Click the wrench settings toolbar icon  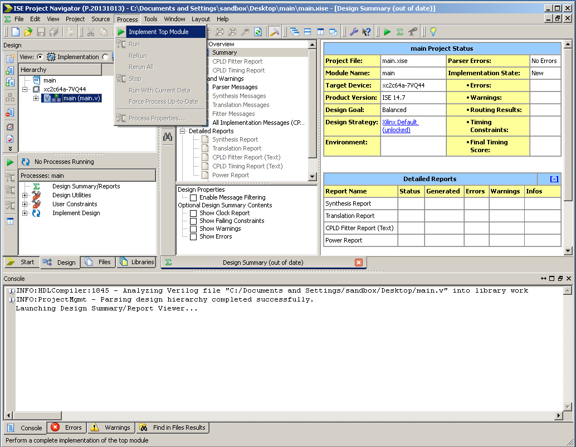[x=354, y=32]
